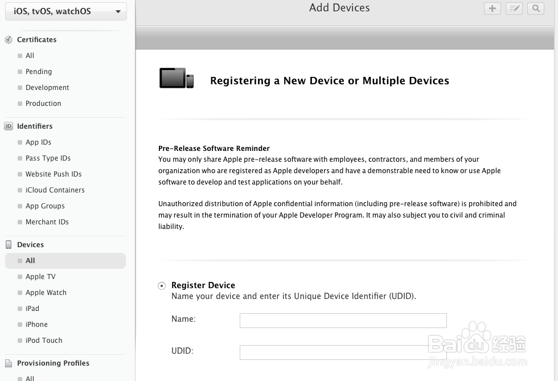The width and height of the screenshot is (558, 381).
Task: Open All under Certificates
Action: coord(30,56)
